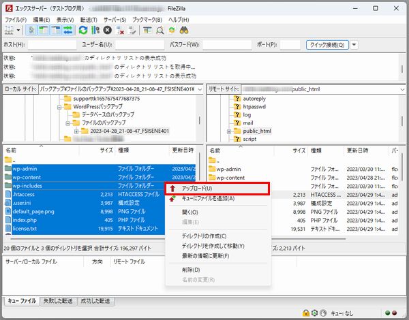Expand remote public_html tree node
The width and height of the screenshot is (409, 320).
229,131
